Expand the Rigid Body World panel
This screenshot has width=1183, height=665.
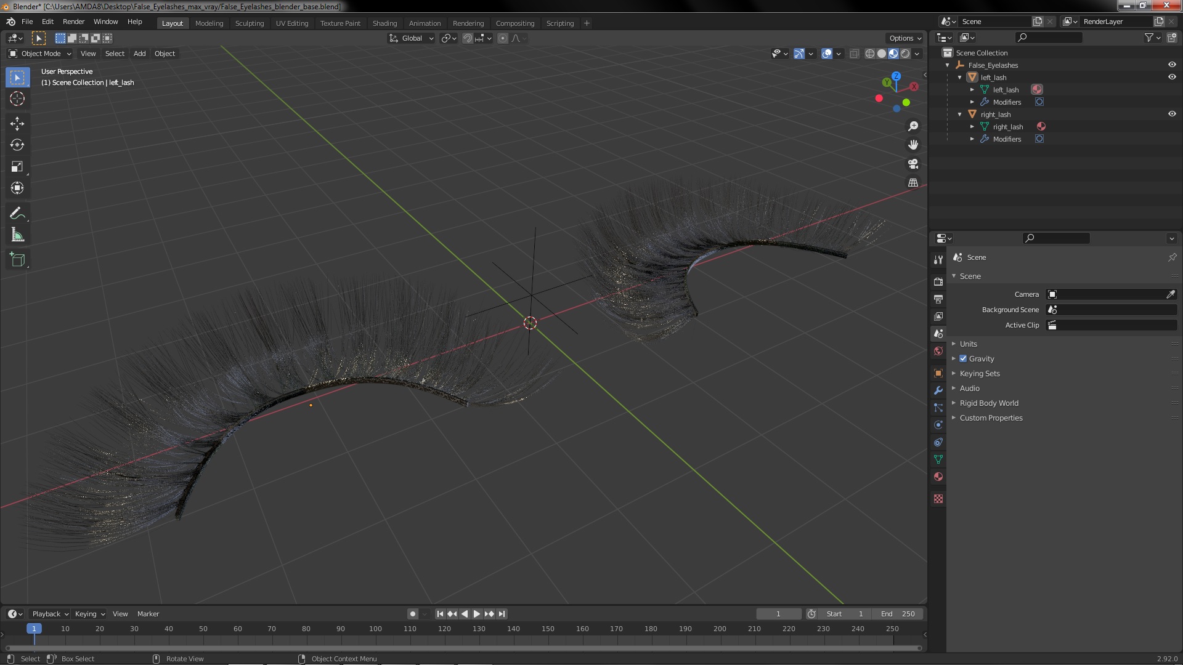pyautogui.click(x=988, y=403)
